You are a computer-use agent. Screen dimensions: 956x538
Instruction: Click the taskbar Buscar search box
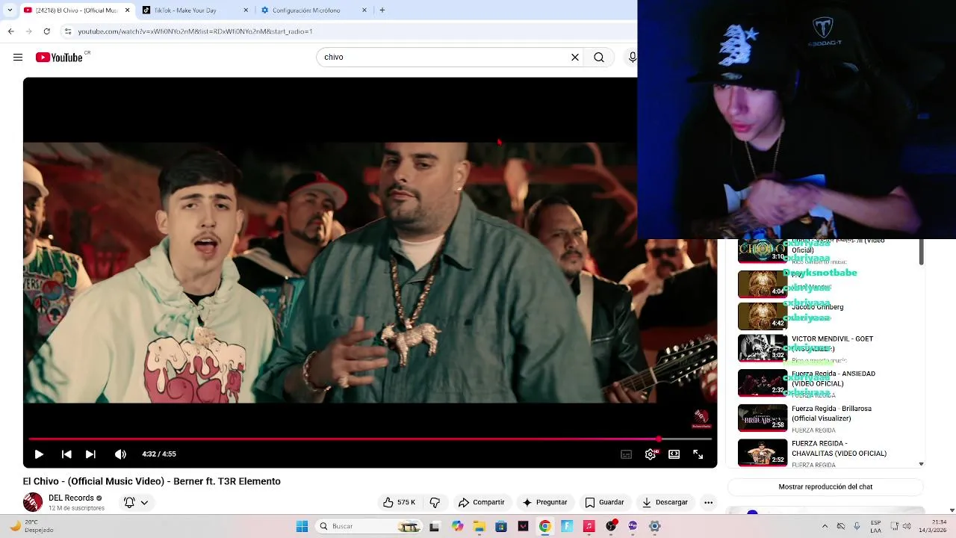point(368,526)
